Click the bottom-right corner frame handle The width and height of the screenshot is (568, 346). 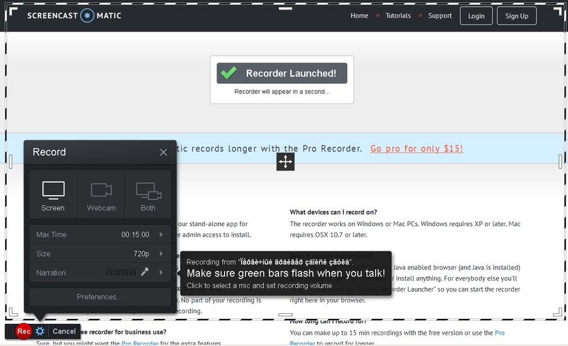coord(558,311)
